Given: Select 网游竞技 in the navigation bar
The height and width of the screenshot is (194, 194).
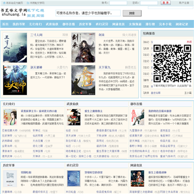Looking at the screenshot, I should point(119,24).
